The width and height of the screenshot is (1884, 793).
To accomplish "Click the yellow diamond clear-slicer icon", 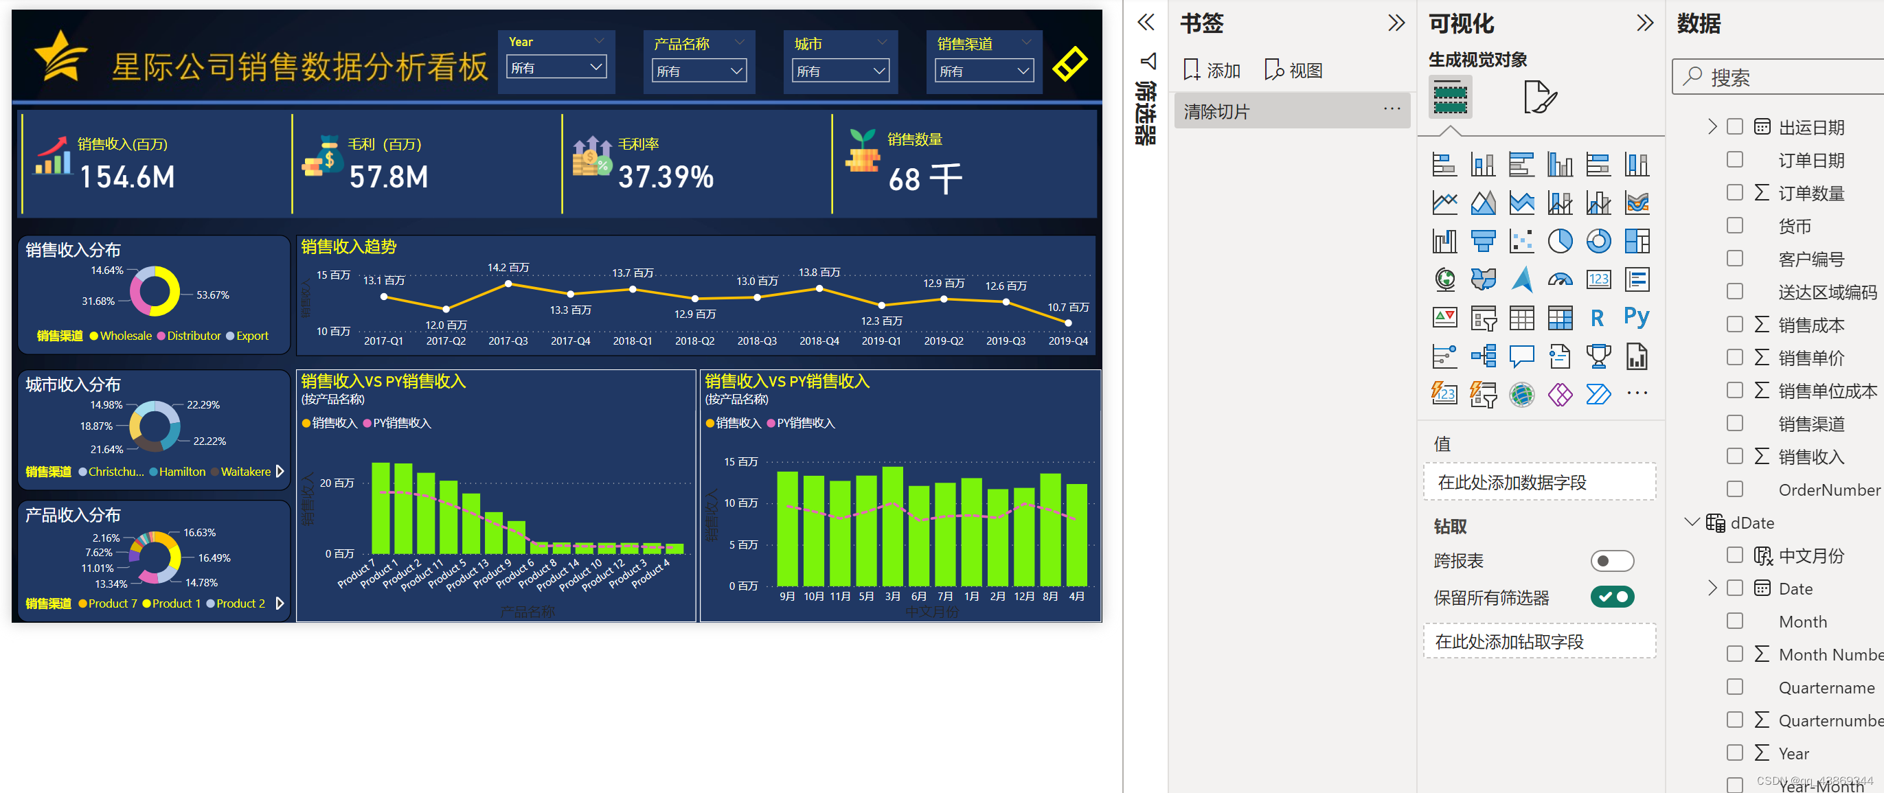I will 1069,65.
